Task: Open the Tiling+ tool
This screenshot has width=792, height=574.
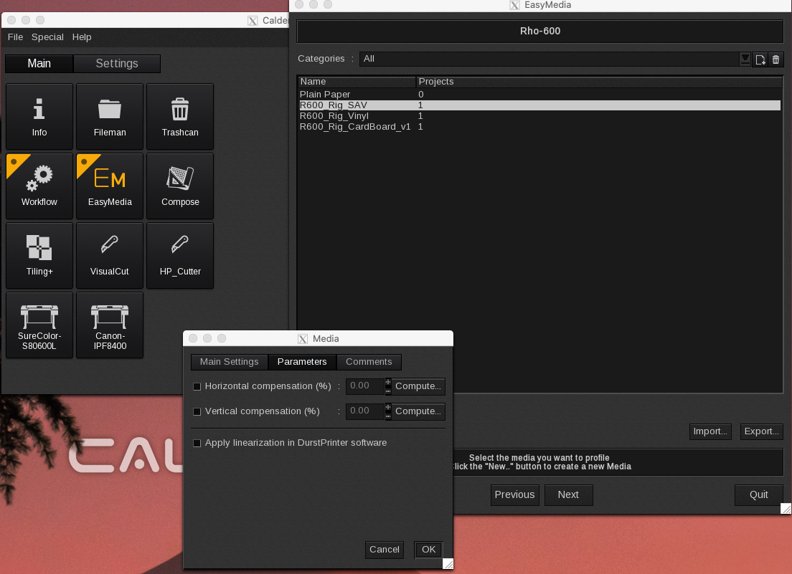Action: (39, 255)
